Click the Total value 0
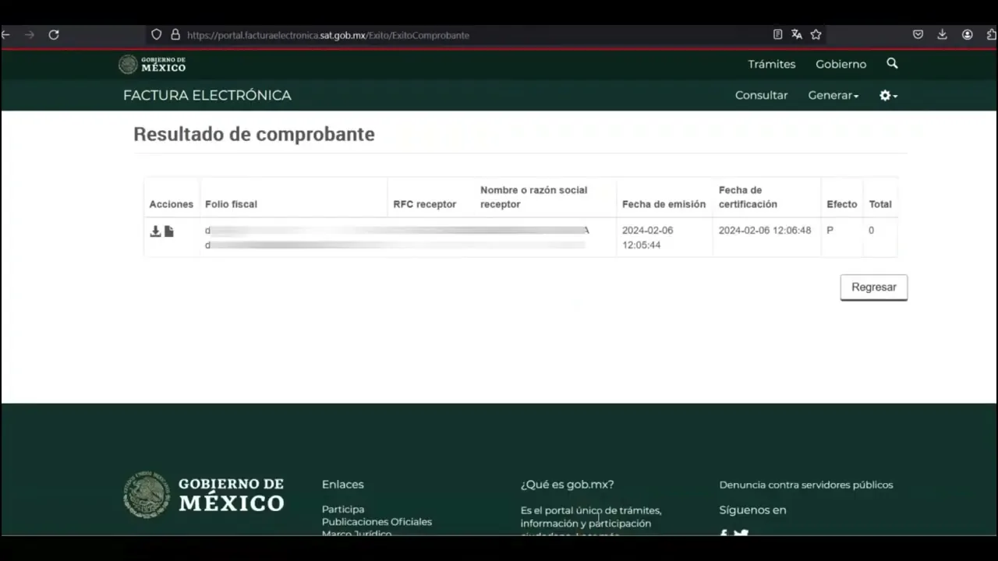 pyautogui.click(x=871, y=231)
